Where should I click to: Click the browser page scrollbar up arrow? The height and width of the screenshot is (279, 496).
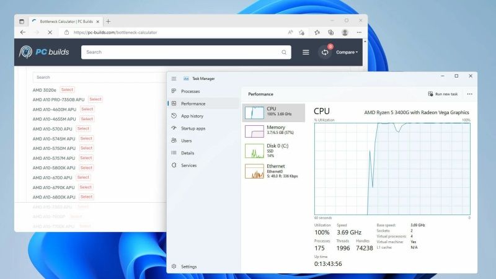click(x=365, y=42)
